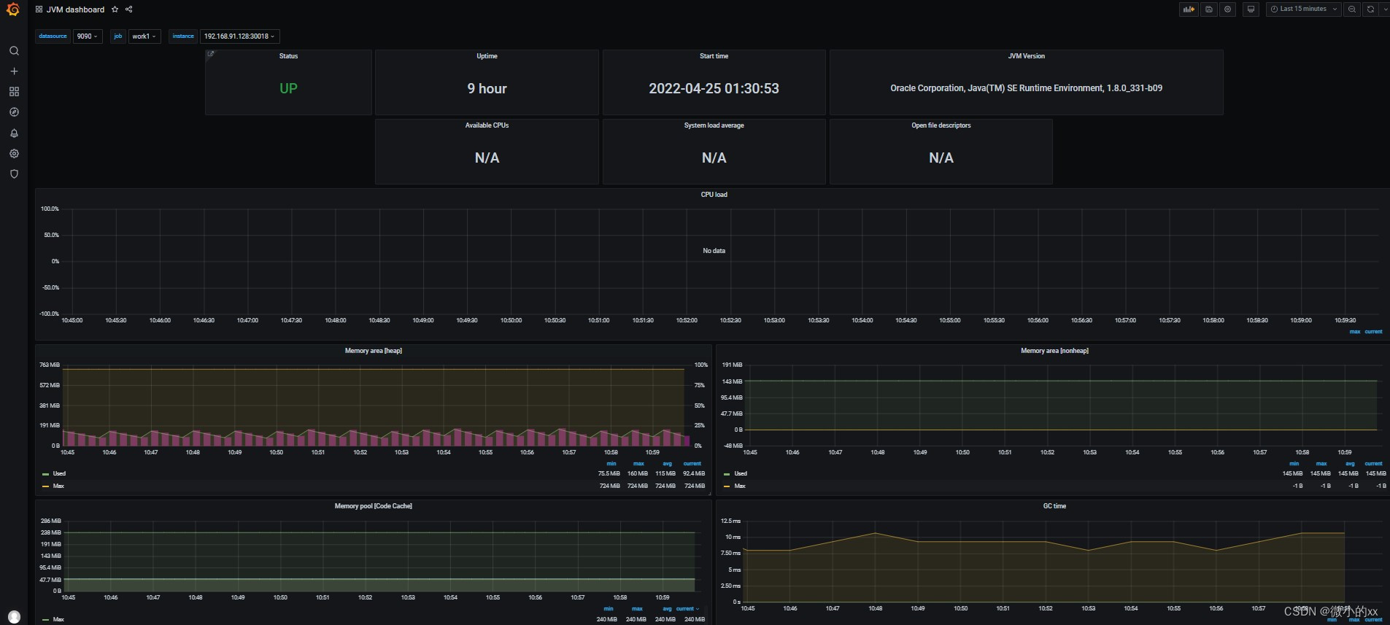Sort nonheap legend by min column

click(1294, 464)
